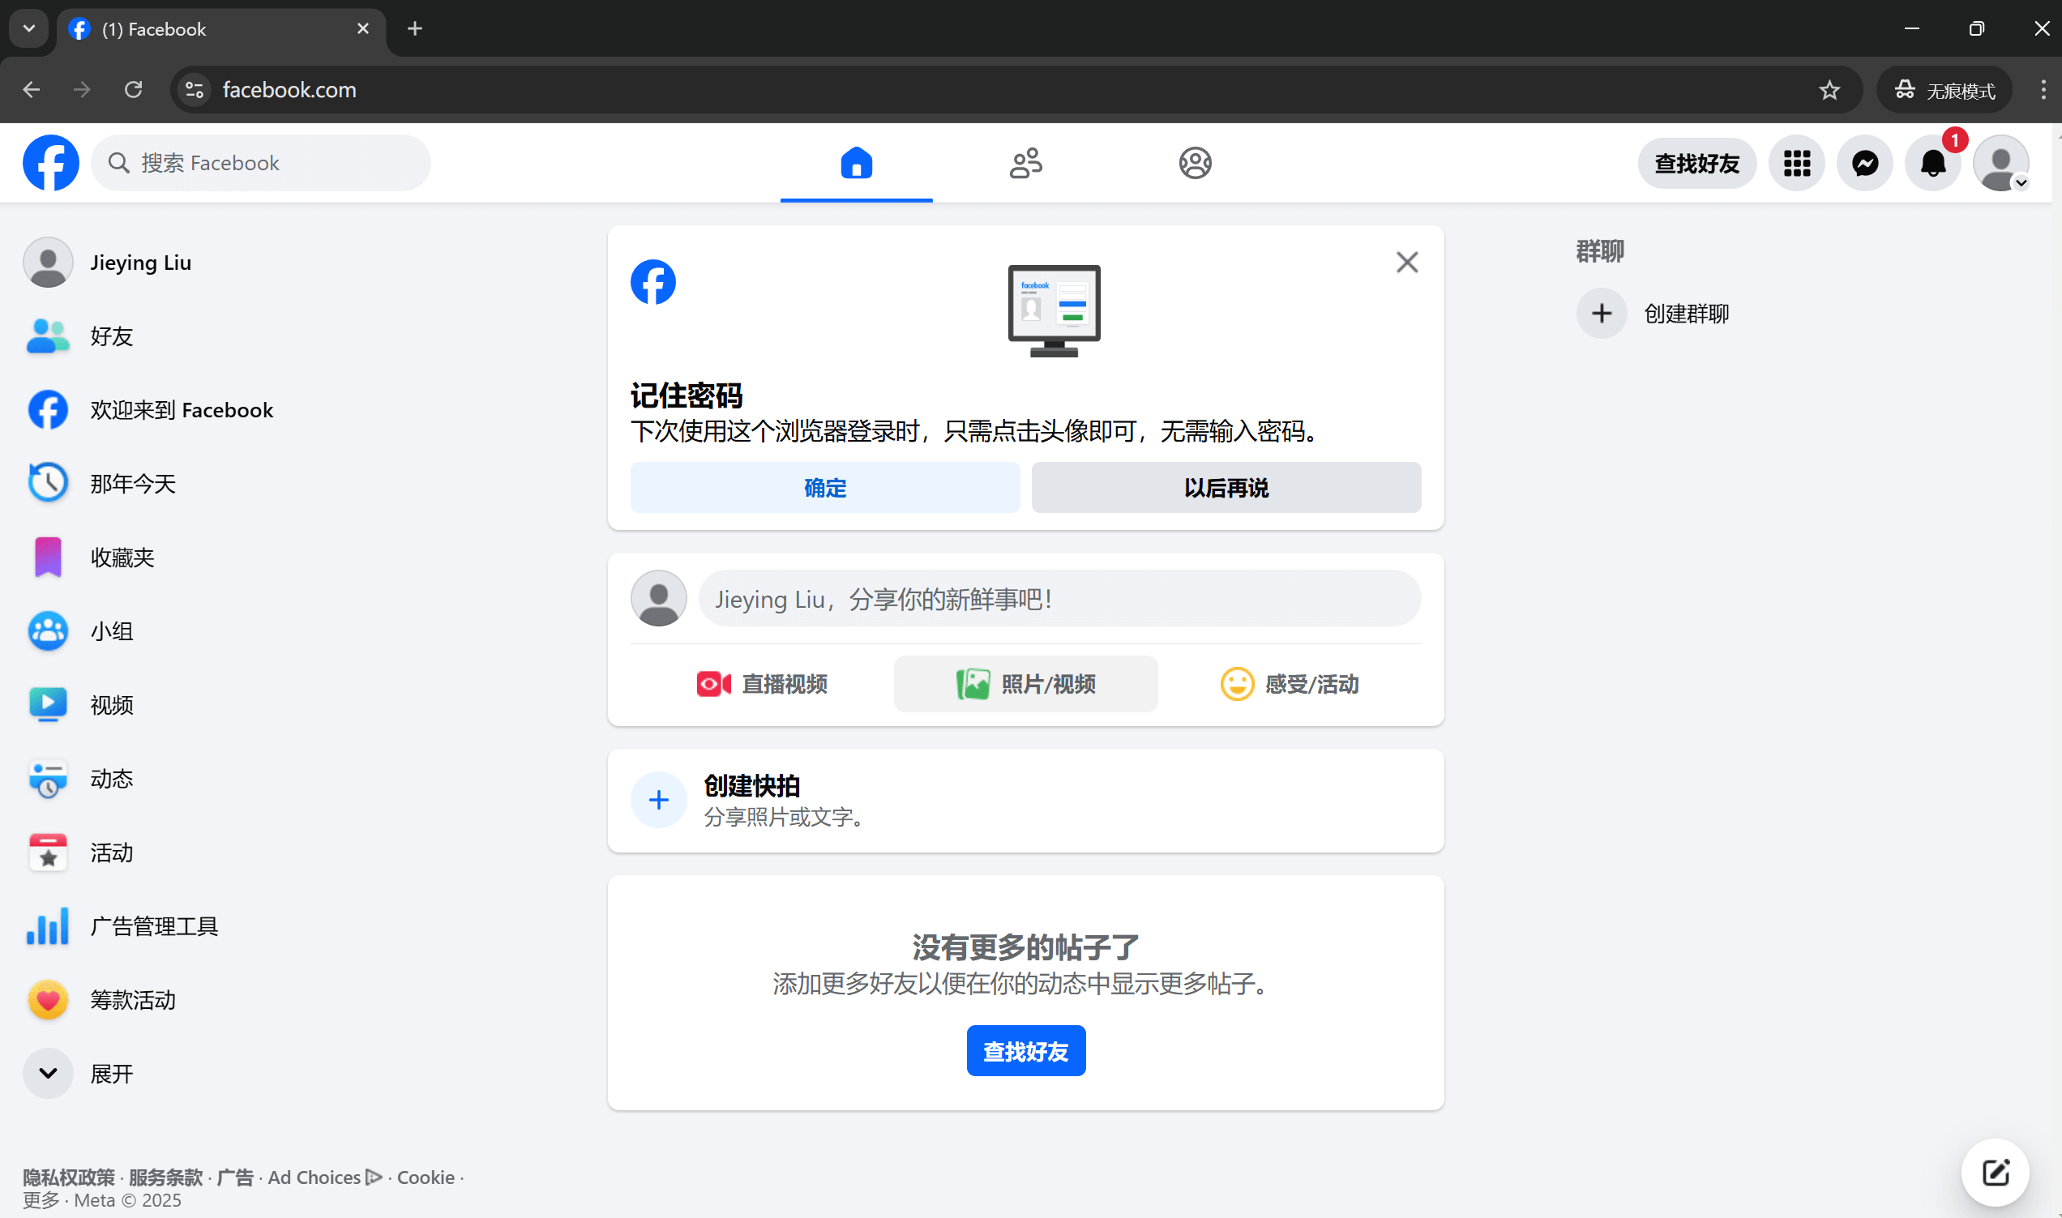This screenshot has width=2062, height=1218.
Task: Click 确定 to remember password
Action: 825,487
